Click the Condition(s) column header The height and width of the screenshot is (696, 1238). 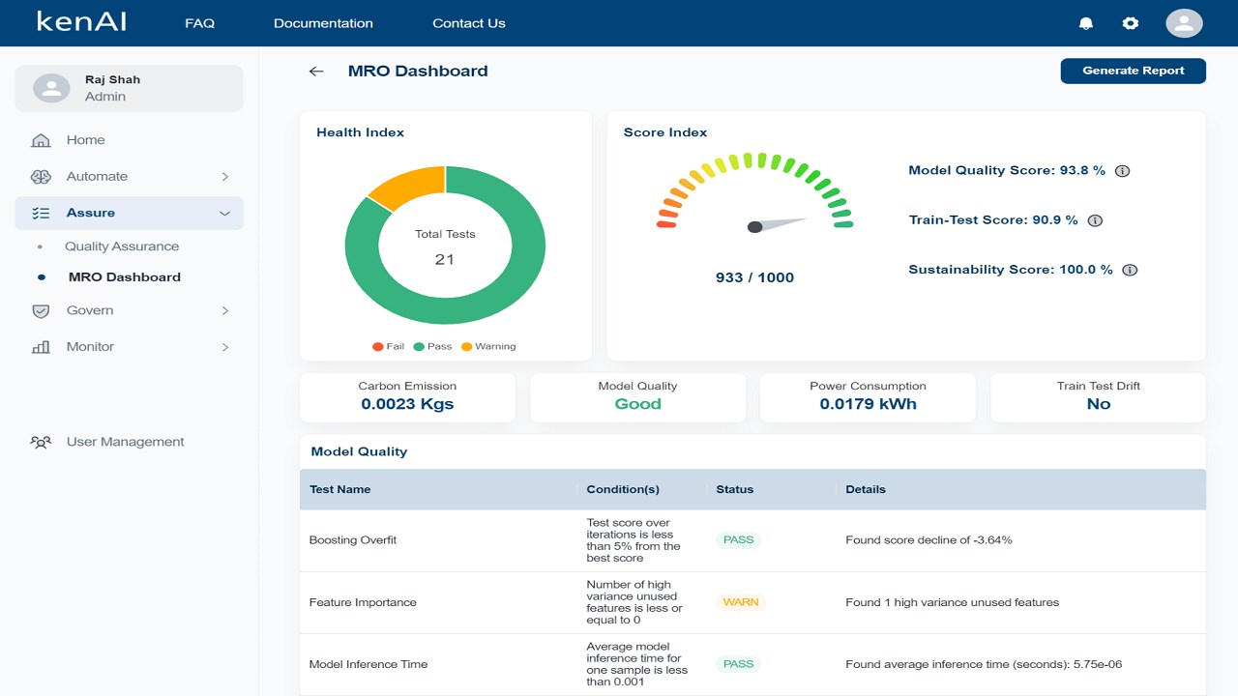[623, 490]
